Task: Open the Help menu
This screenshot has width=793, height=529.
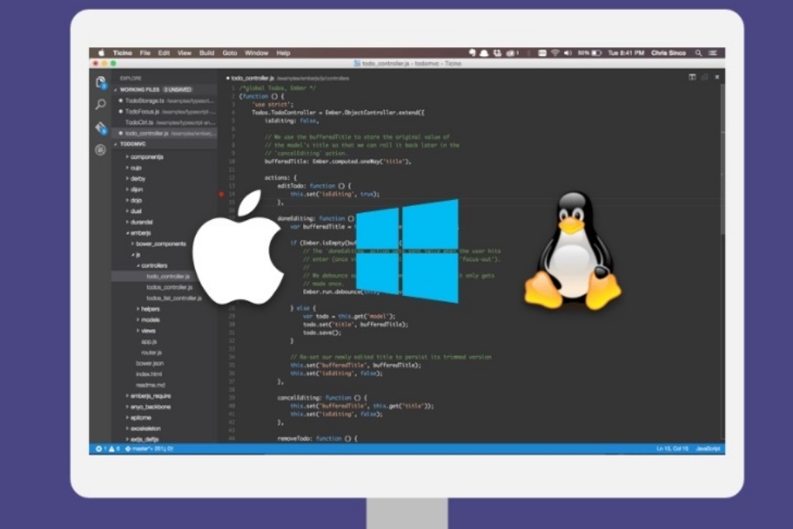Action: 283,53
